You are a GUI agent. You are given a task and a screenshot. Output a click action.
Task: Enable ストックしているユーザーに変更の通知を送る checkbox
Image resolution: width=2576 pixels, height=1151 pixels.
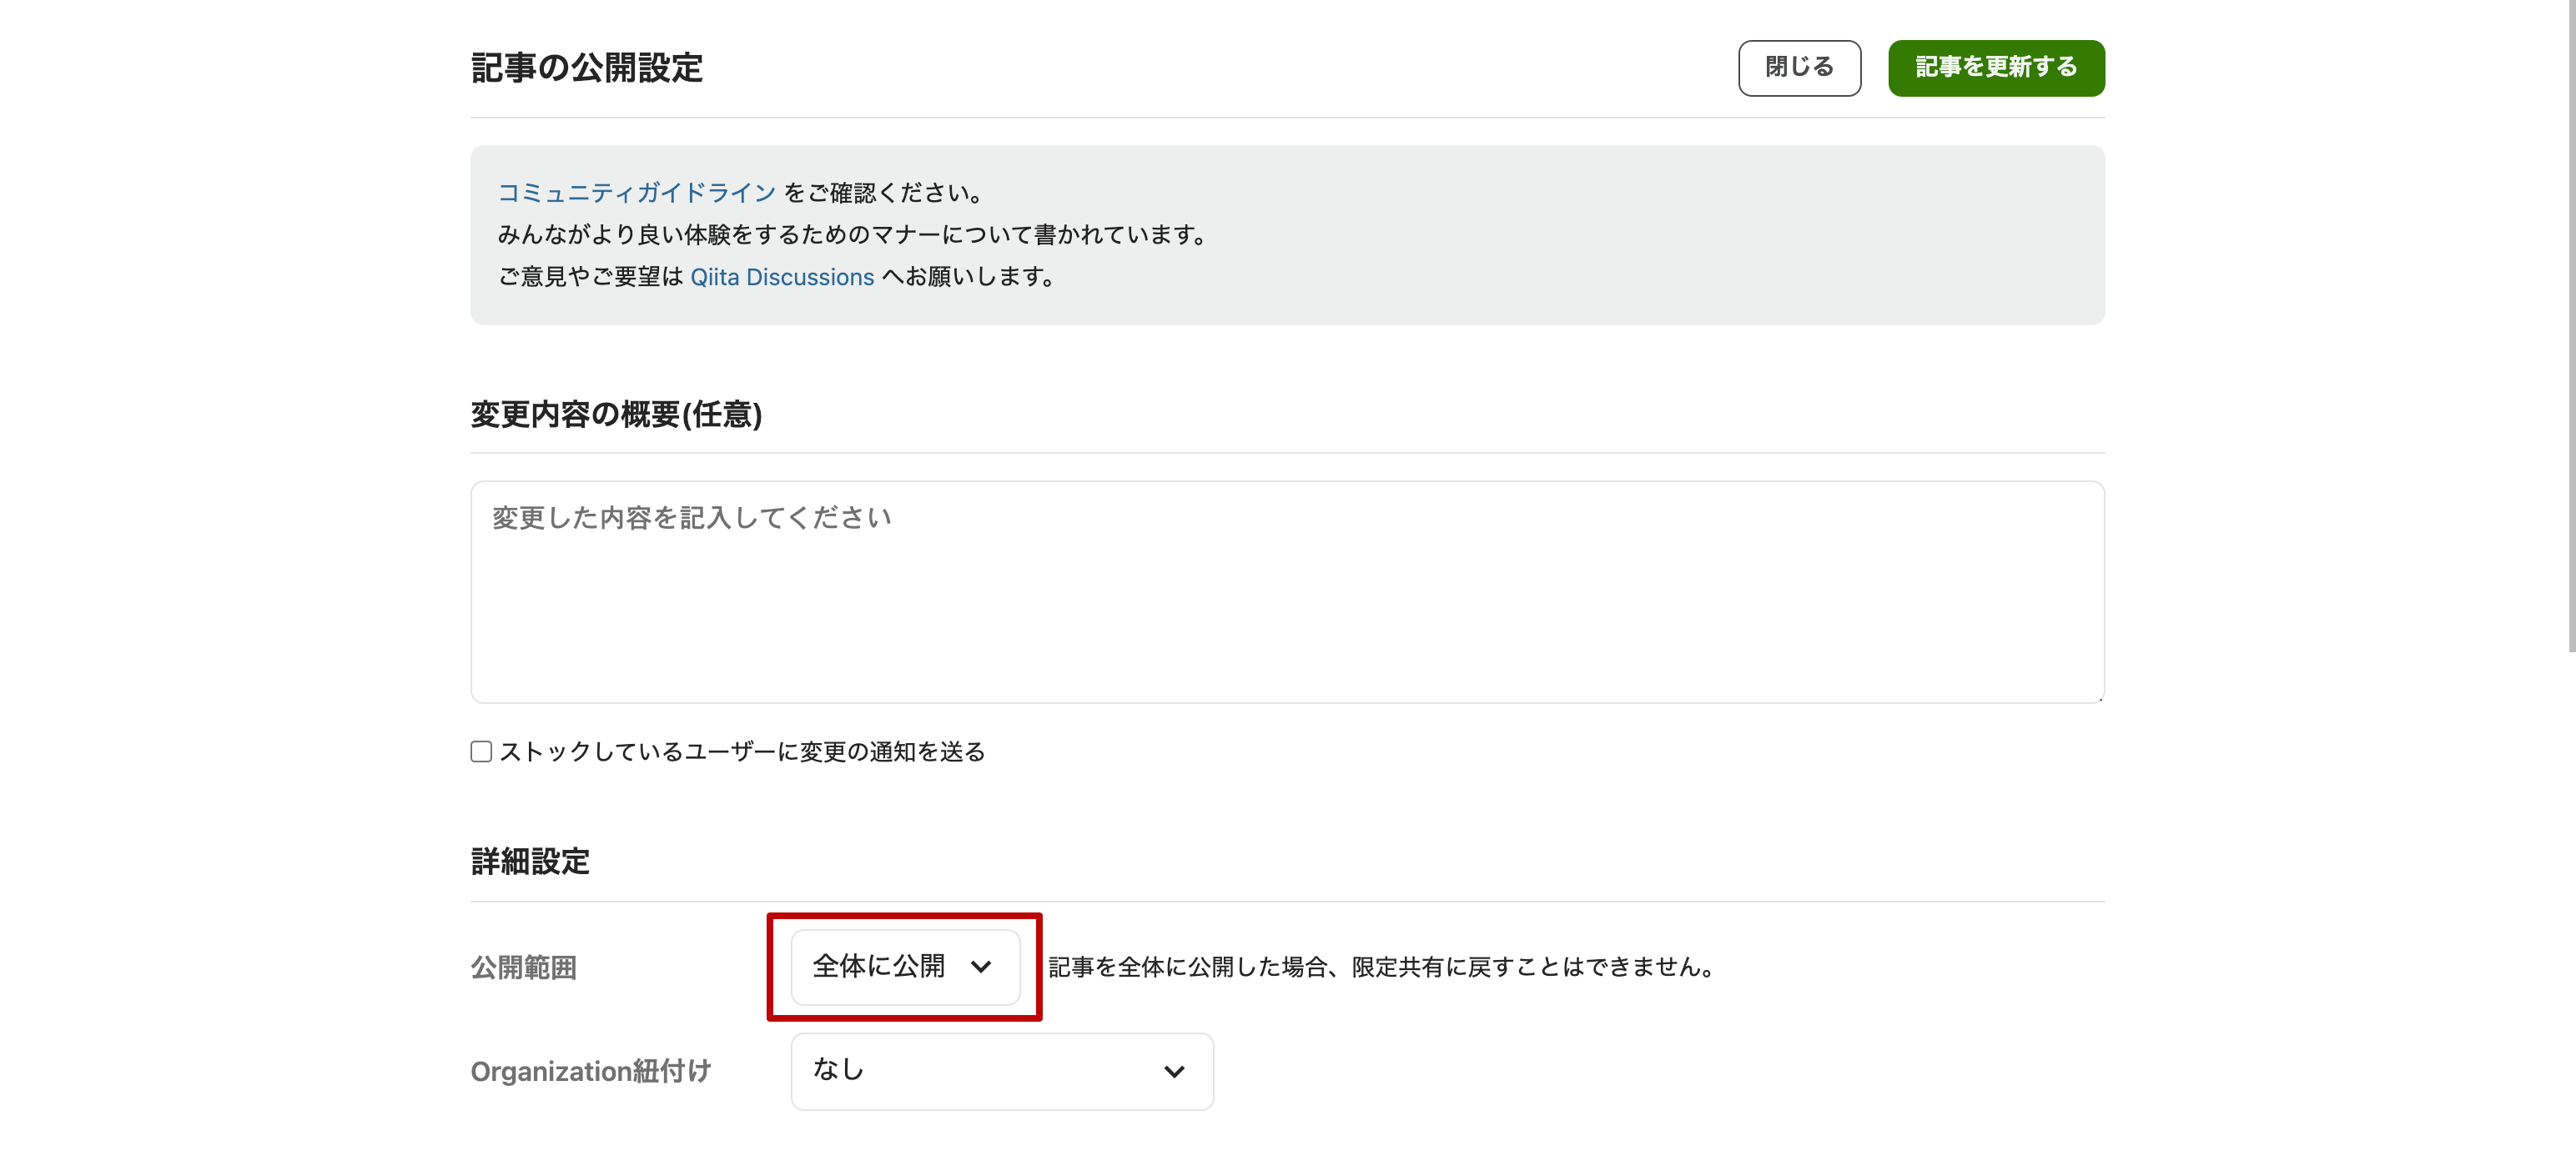click(481, 751)
